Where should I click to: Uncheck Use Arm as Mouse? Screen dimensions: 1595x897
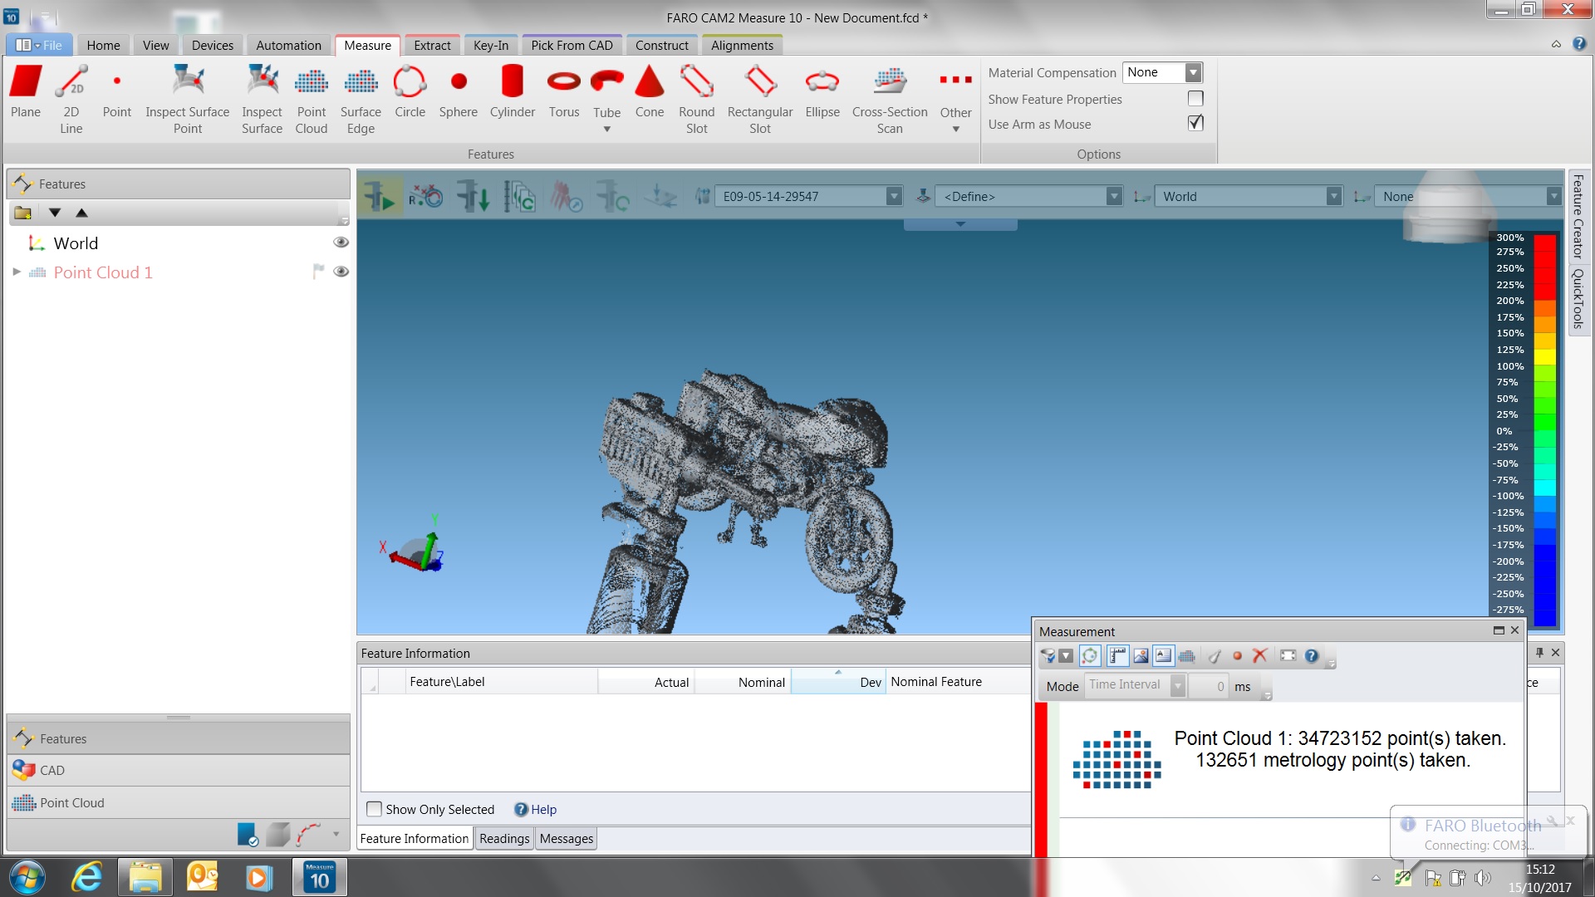click(1195, 123)
